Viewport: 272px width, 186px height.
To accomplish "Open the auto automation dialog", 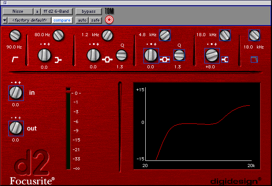I will tap(82, 20).
